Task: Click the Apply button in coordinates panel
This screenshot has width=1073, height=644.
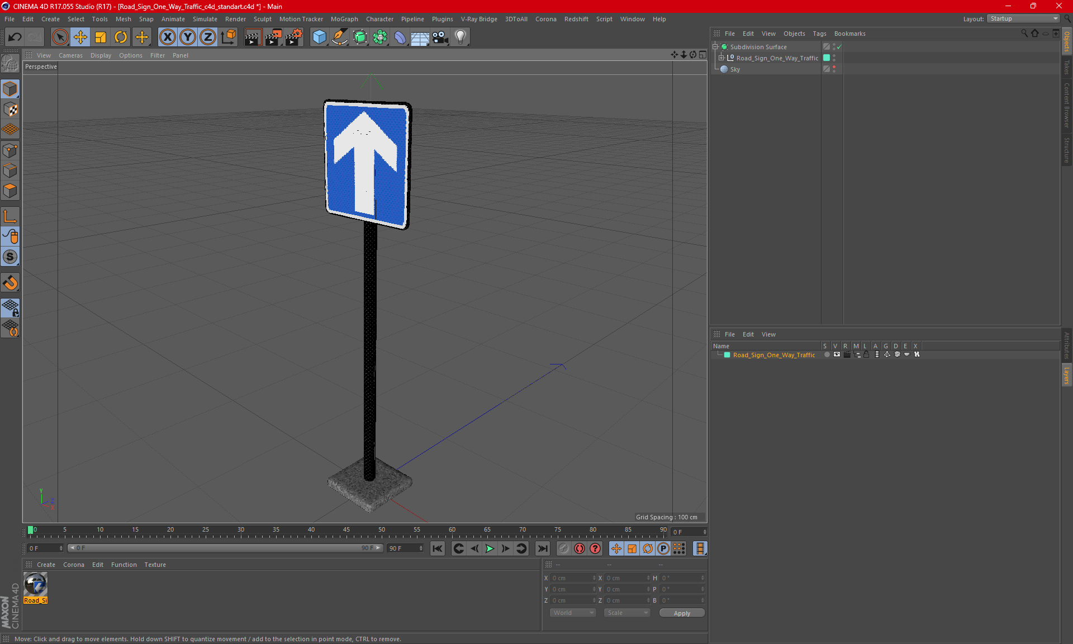Action: (x=681, y=613)
